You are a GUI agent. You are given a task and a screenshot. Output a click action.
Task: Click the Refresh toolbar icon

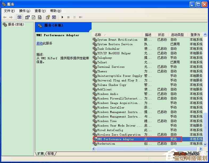click(x=34, y=17)
